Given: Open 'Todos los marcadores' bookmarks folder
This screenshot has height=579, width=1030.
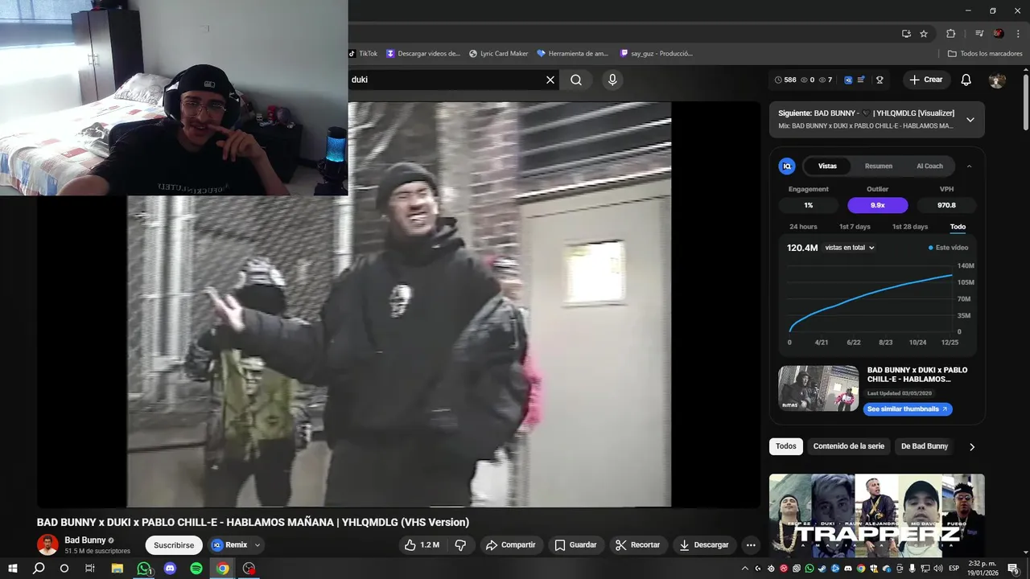Looking at the screenshot, I should pos(985,54).
